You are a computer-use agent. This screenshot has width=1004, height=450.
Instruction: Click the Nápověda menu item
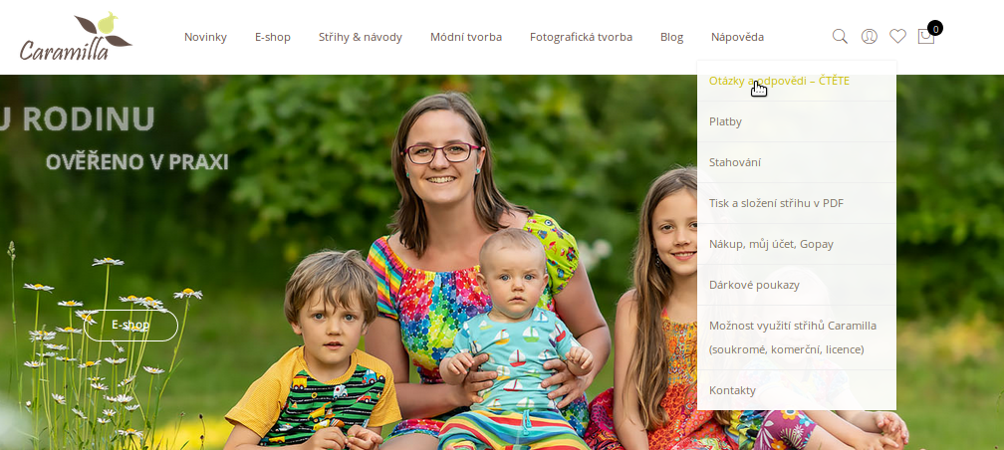(x=737, y=37)
